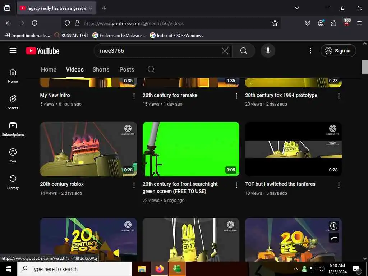368x276 pixels.
Task: Click the Firefox address bar URL
Action: click(x=134, y=23)
